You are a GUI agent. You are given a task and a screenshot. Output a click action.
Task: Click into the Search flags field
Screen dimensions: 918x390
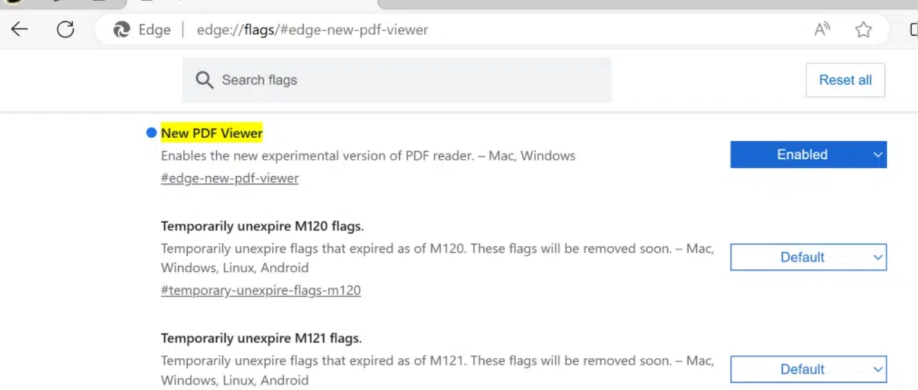411,80
